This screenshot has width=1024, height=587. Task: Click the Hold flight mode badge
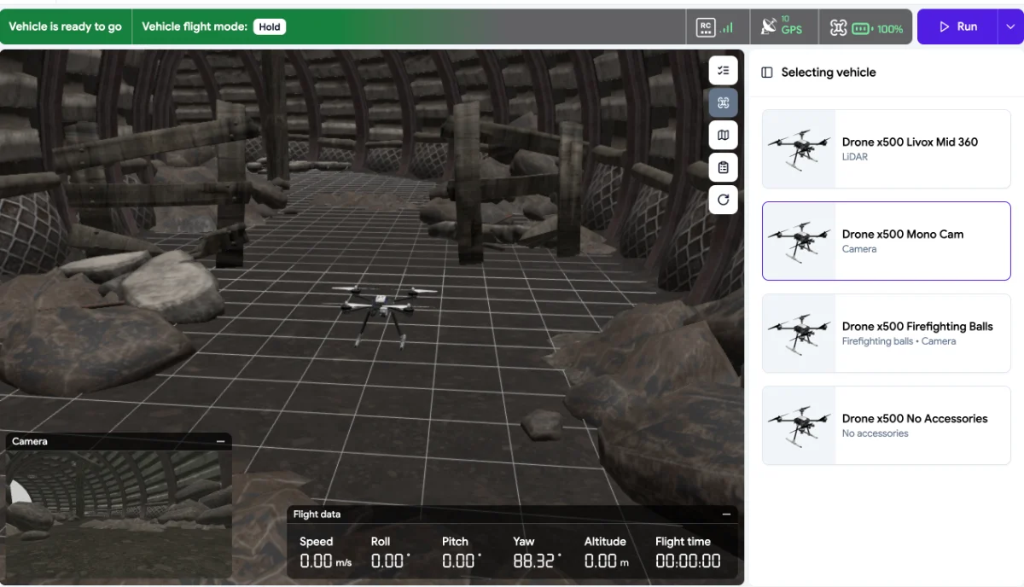[270, 27]
